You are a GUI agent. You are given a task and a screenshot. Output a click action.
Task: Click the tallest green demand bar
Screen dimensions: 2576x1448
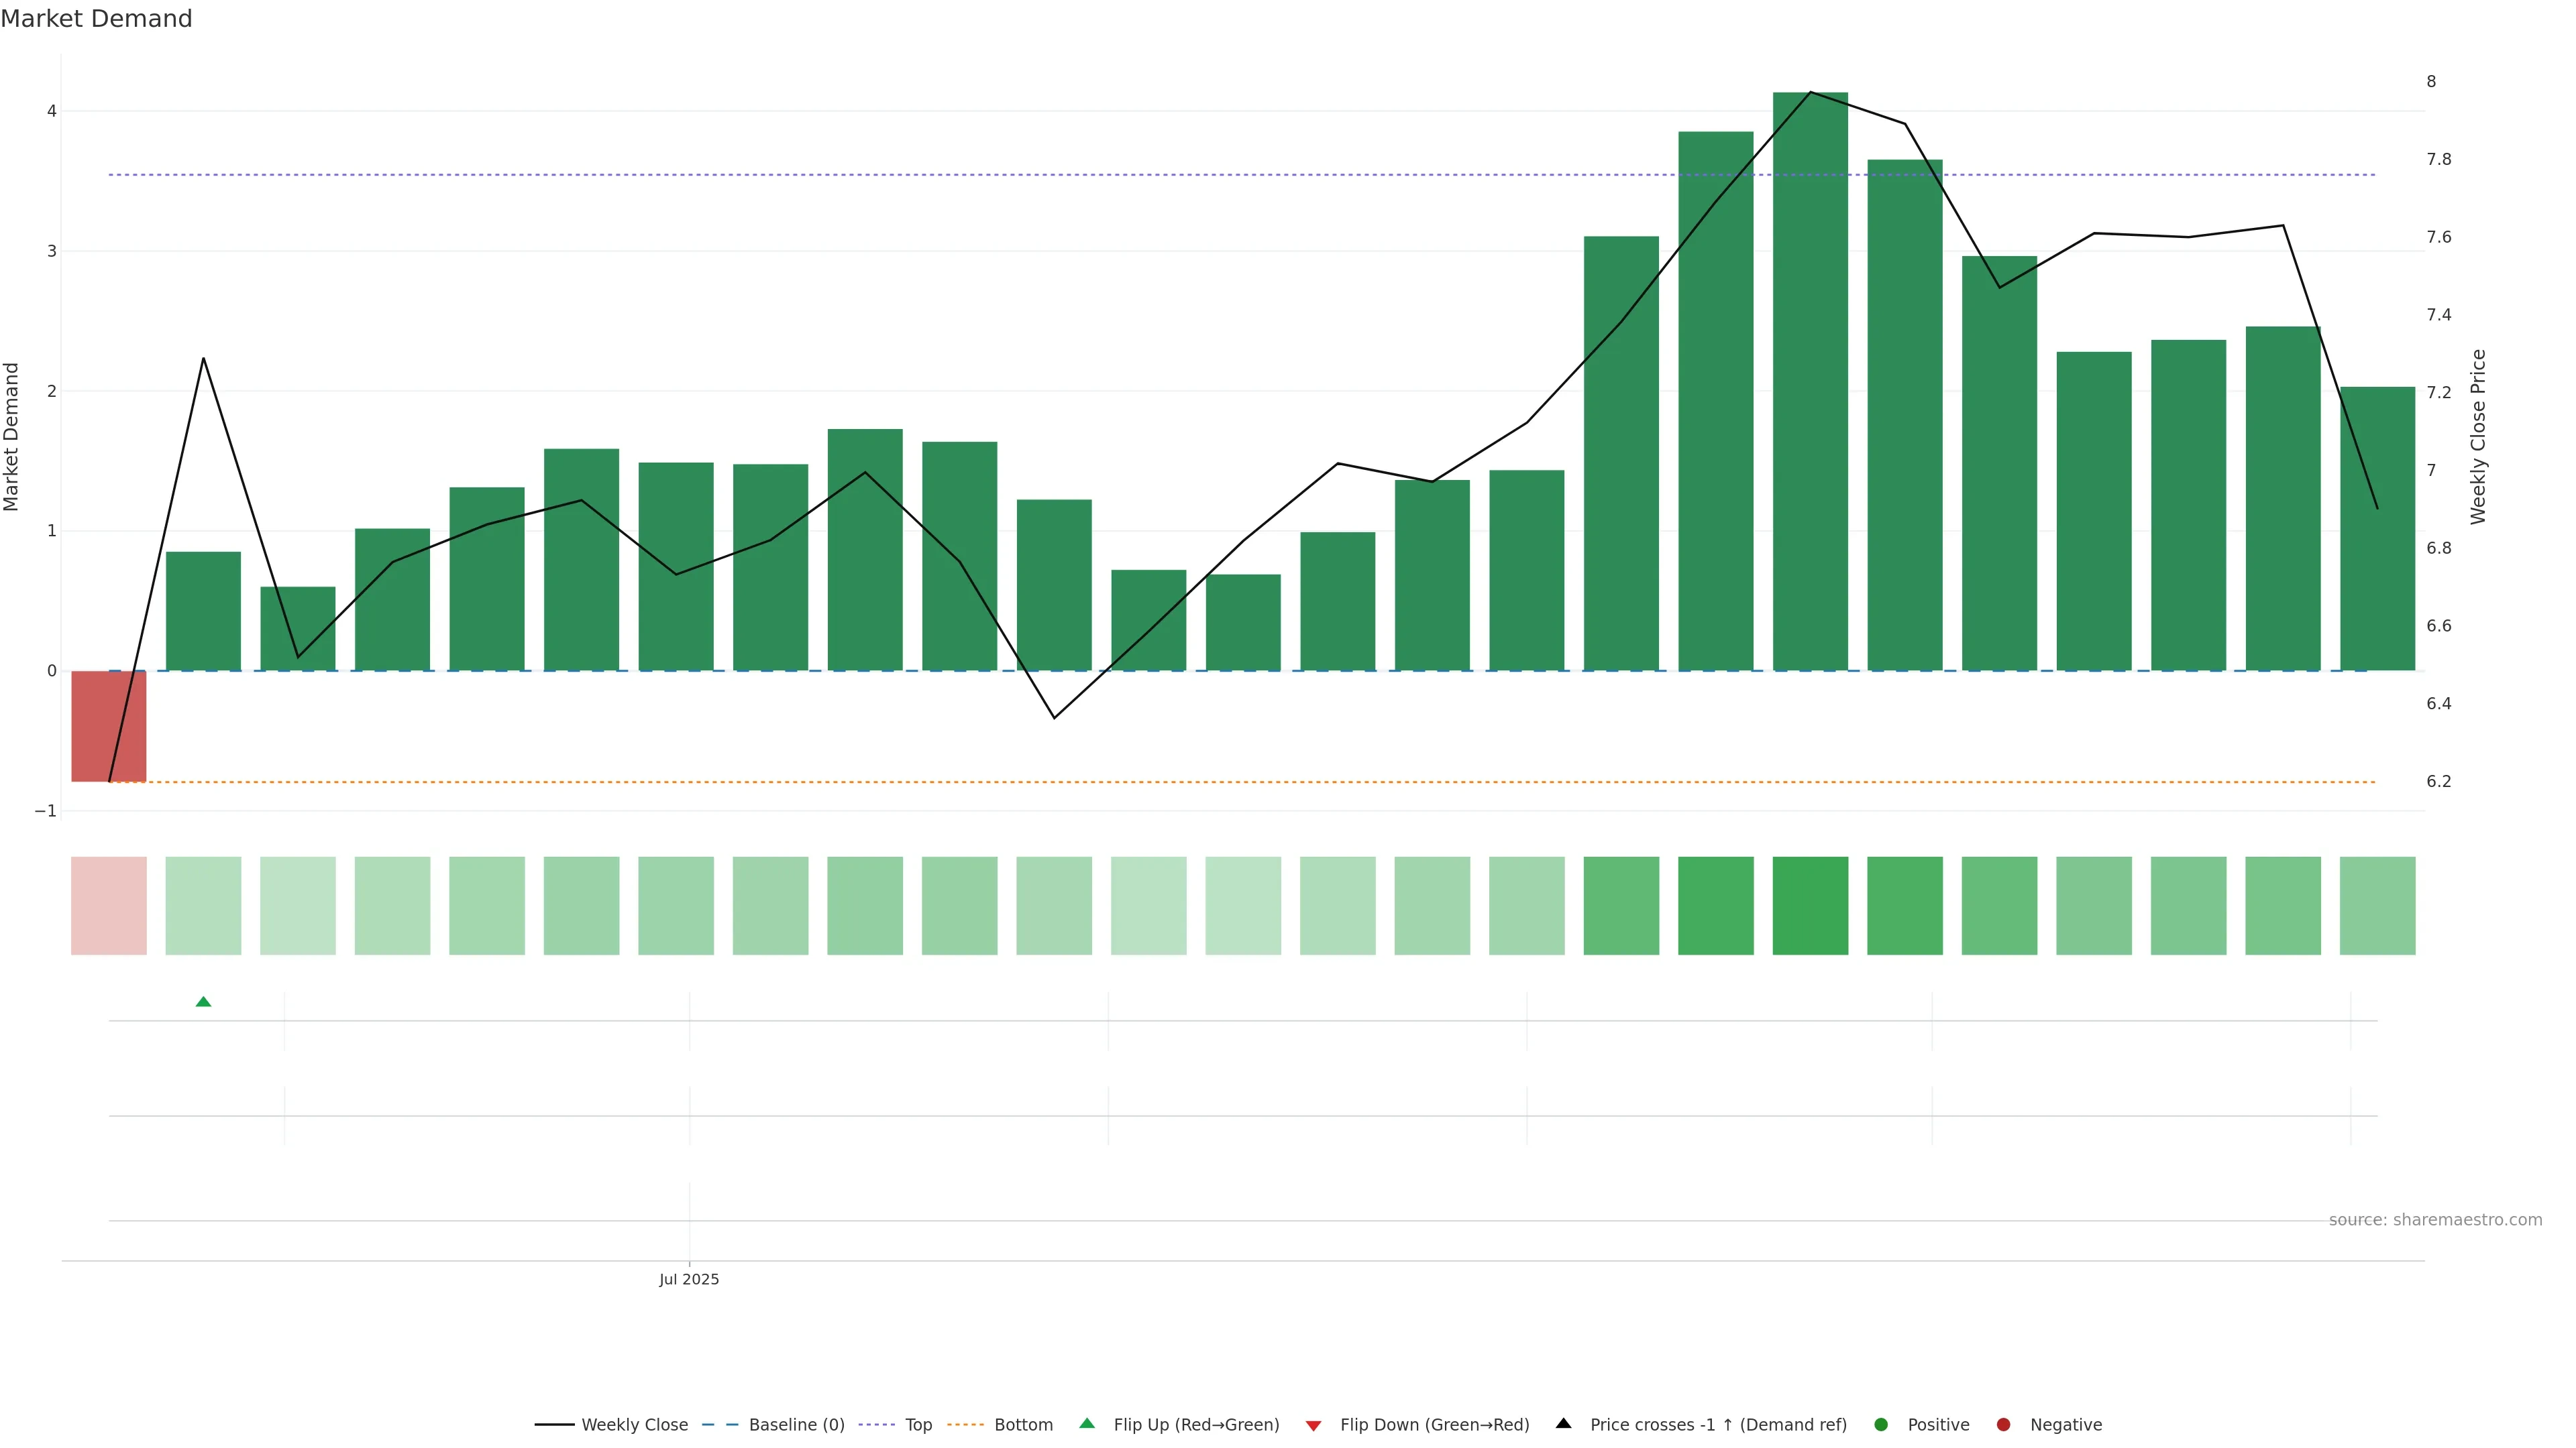1810,400
